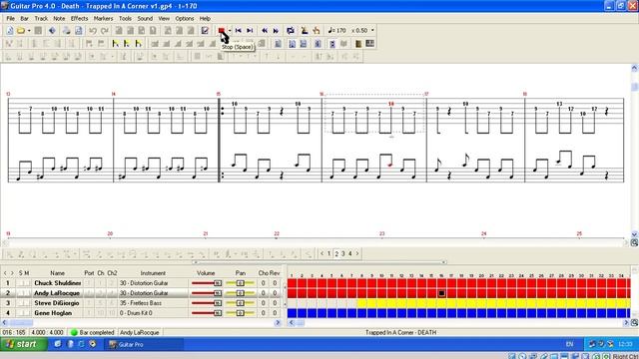This screenshot has width=639, height=359.
Task: Click the magnifier icon beside track grid scrollbar
Action: 634,323
